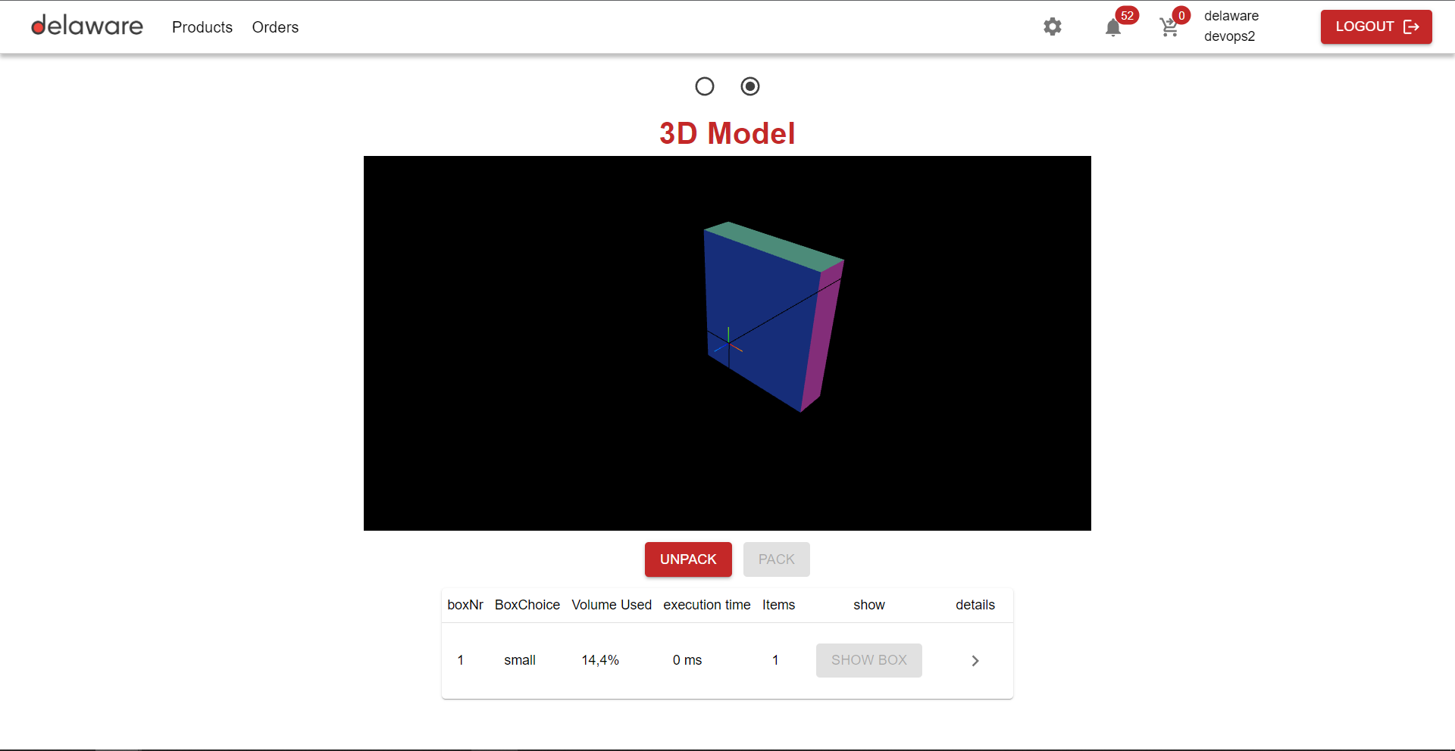
Task: Click the cart's red 0 badge
Action: (1181, 16)
